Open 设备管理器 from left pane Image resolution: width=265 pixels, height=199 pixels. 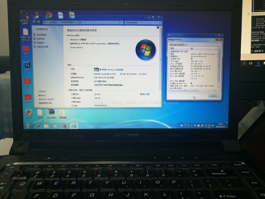pos(41,35)
